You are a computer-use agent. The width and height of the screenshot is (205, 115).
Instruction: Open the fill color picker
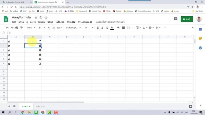pyautogui.click(x=118, y=28)
